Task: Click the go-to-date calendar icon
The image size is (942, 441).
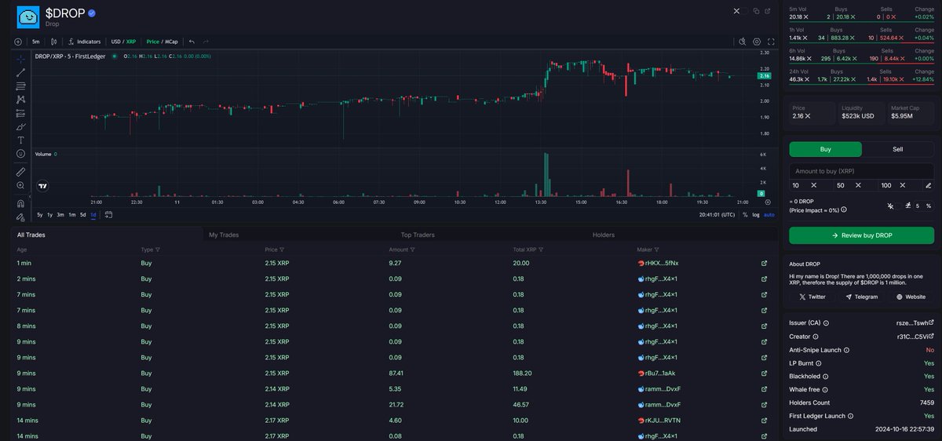Action: click(x=108, y=215)
